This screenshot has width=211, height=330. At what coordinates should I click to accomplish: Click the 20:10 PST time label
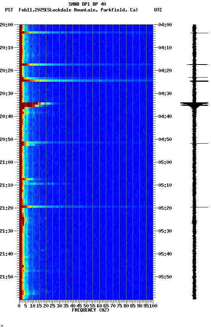click(x=6, y=48)
